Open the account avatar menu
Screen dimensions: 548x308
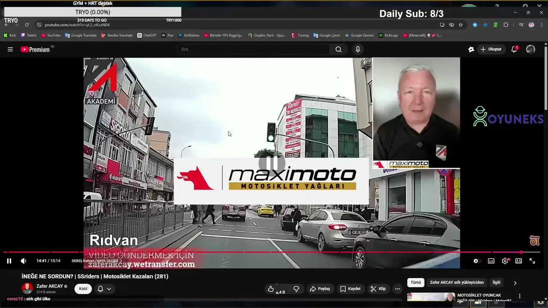(530, 49)
